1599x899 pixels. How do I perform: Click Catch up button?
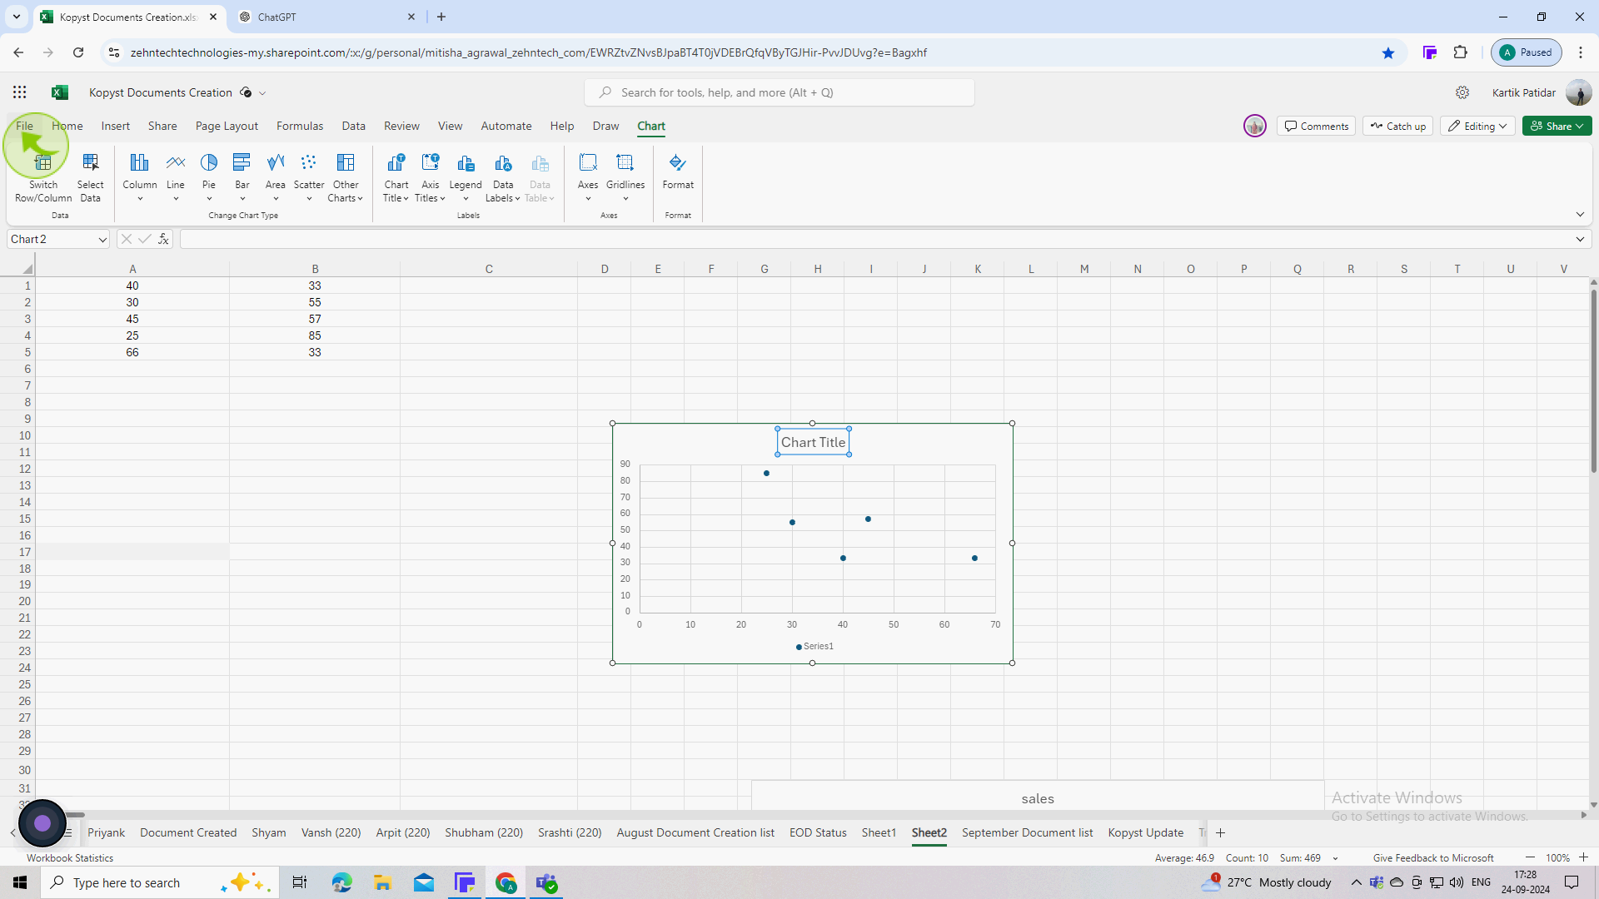[x=1398, y=126]
